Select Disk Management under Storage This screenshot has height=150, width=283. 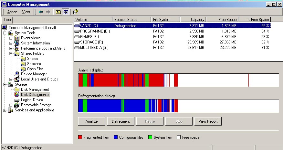[35, 89]
